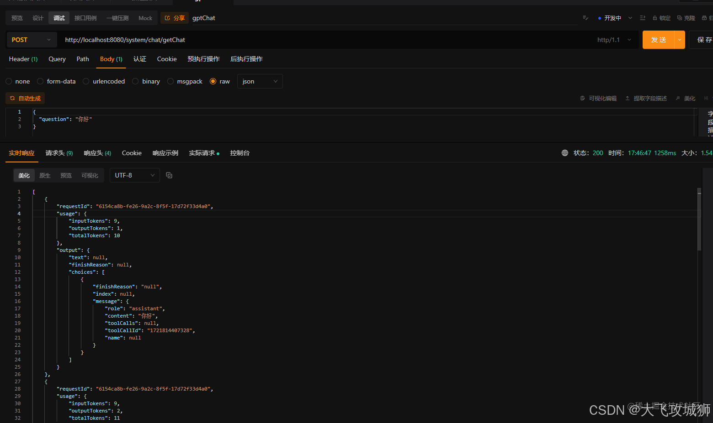Click the share icon button 分享

click(175, 18)
